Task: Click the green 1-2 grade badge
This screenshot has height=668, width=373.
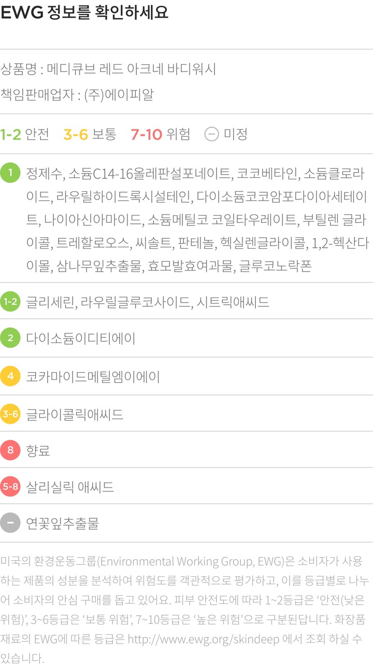Action: pos(10,302)
